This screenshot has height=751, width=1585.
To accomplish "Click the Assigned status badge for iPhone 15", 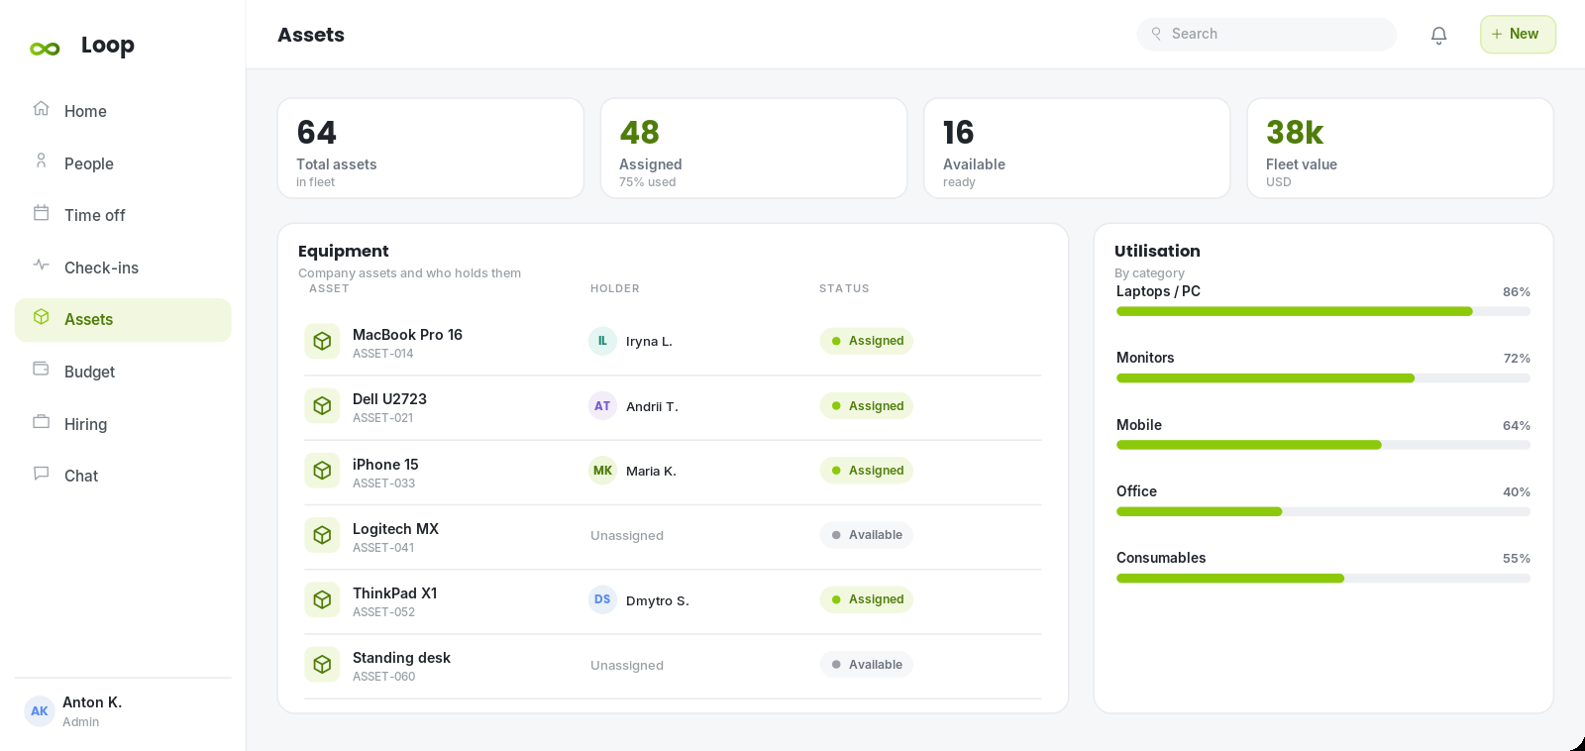I will coord(866,471).
